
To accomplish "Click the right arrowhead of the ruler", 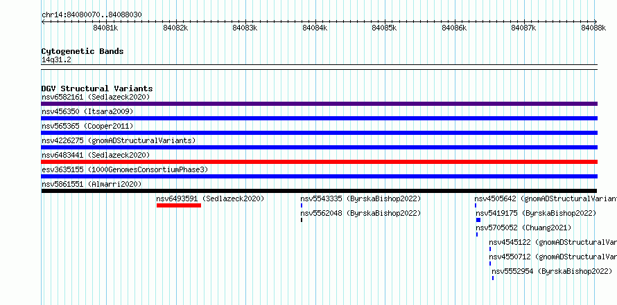I will point(596,21).
